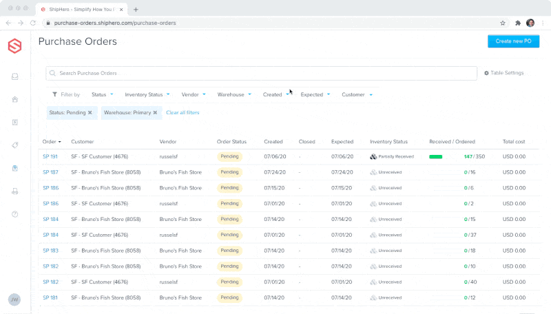This screenshot has width=551, height=314.
Task: Open purchase order SP 187
Action: [x=50, y=172]
